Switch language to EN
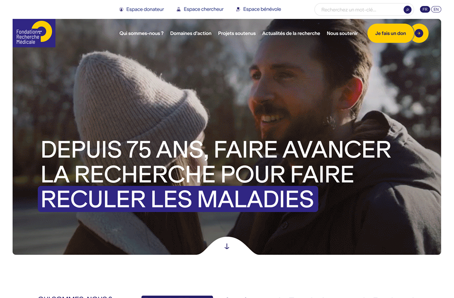Viewport: 454px width, 298px height. [436, 9]
